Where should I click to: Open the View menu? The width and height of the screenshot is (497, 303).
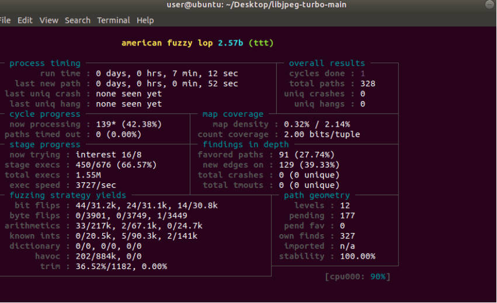pyautogui.click(x=48, y=20)
